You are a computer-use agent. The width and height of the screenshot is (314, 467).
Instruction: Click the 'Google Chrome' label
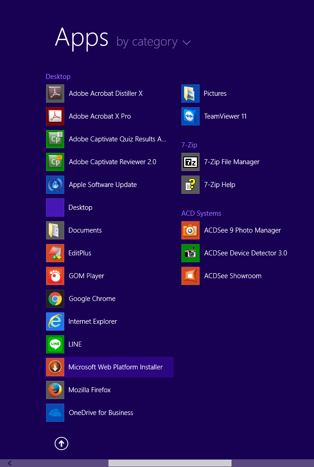[92, 299]
